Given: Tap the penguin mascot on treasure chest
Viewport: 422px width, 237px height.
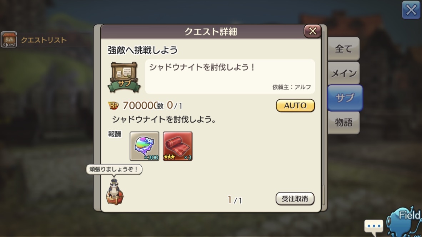Looking at the screenshot, I should coord(115,192).
